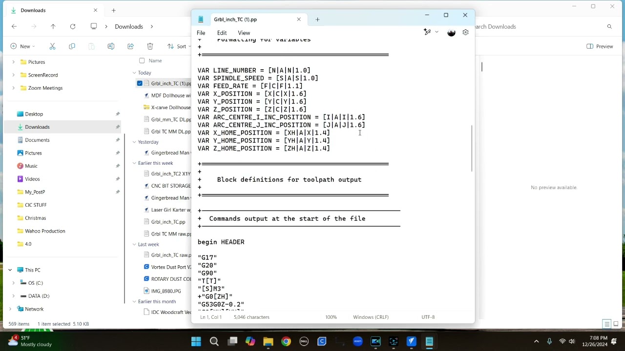
Task: Add a new Notepad tab
Action: click(x=317, y=19)
